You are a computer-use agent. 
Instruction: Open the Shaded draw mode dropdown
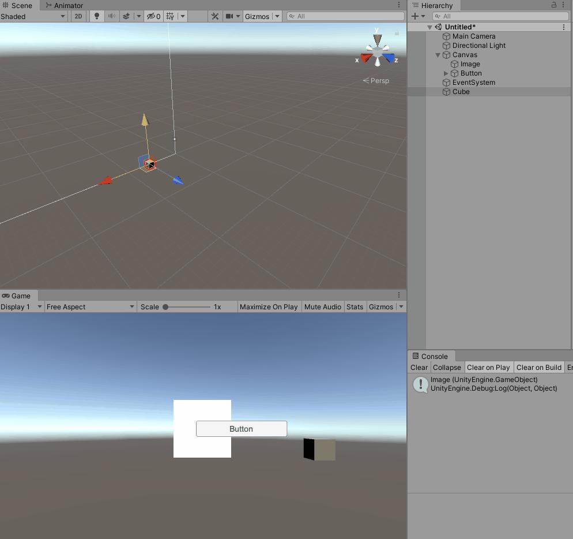coord(33,16)
